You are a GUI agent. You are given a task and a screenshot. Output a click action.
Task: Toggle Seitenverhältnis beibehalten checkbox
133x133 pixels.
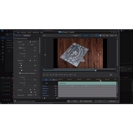tap(20, 73)
